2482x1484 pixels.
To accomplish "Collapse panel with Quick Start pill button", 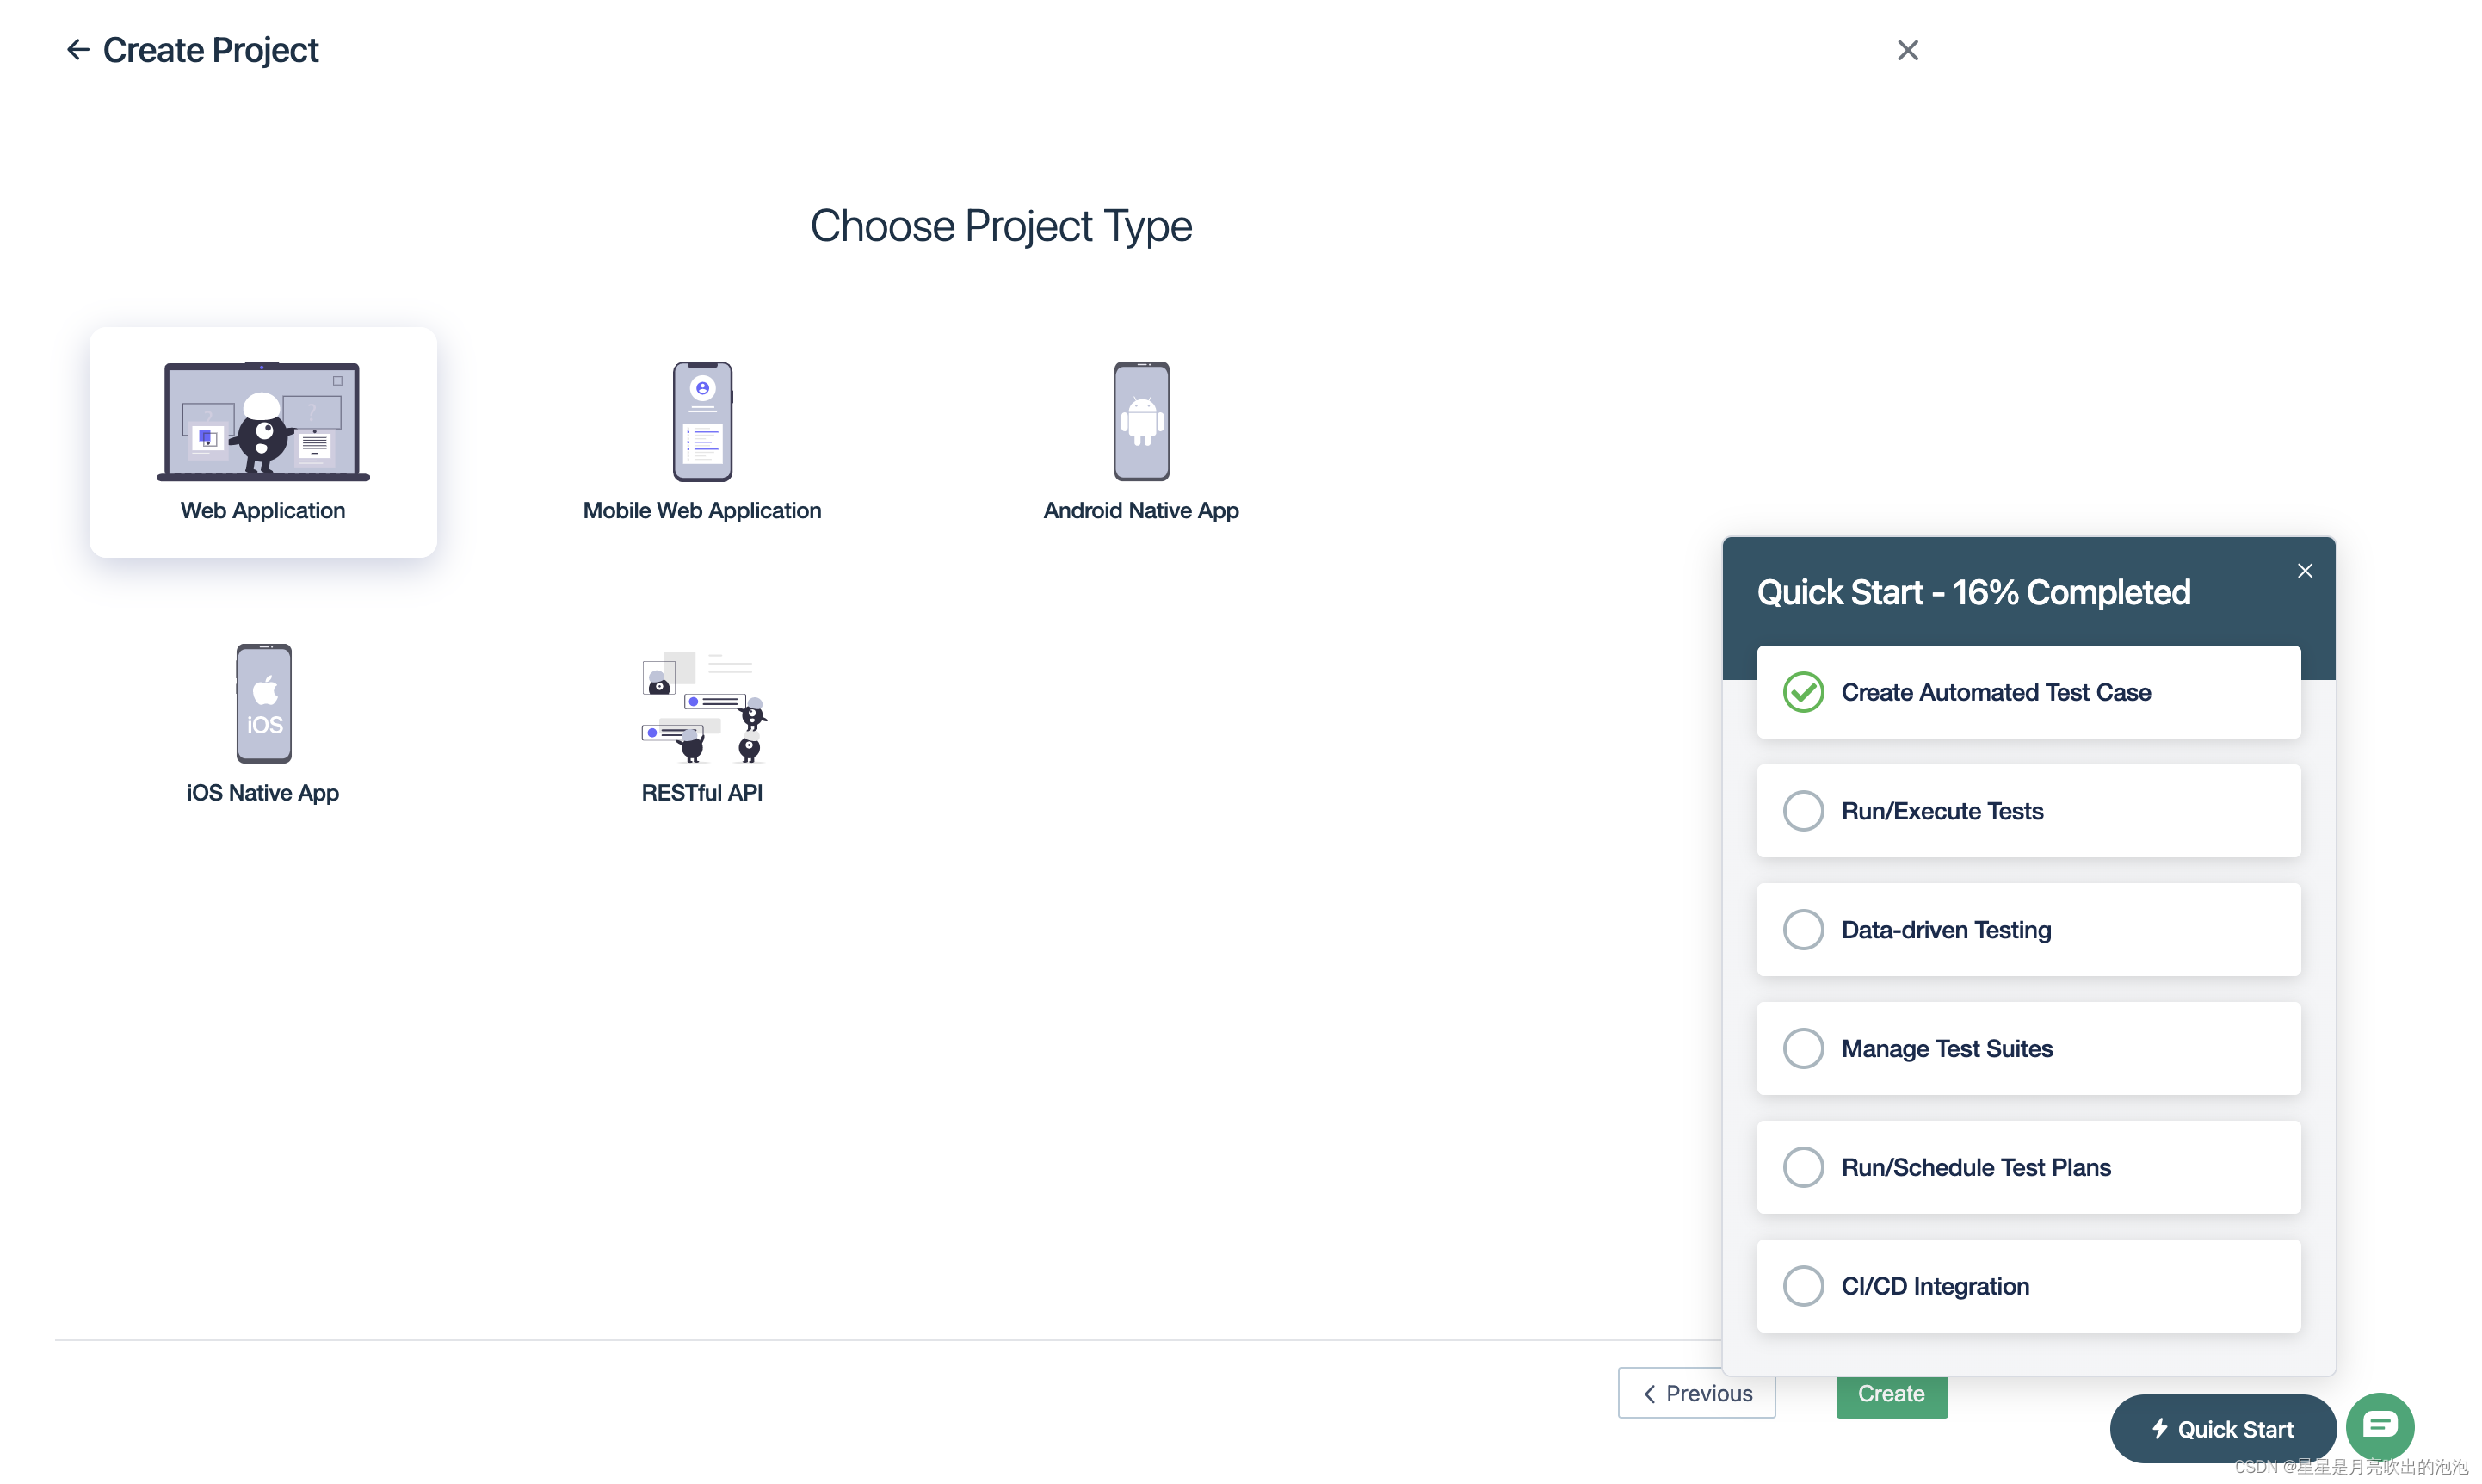I will click(2222, 1429).
